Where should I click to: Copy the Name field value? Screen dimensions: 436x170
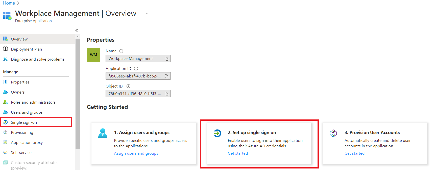(x=167, y=59)
